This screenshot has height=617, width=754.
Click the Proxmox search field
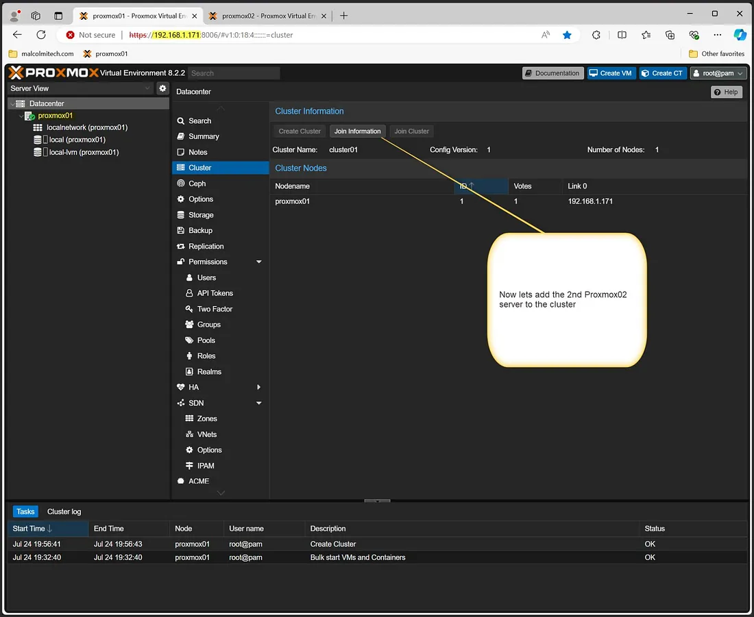(x=234, y=73)
